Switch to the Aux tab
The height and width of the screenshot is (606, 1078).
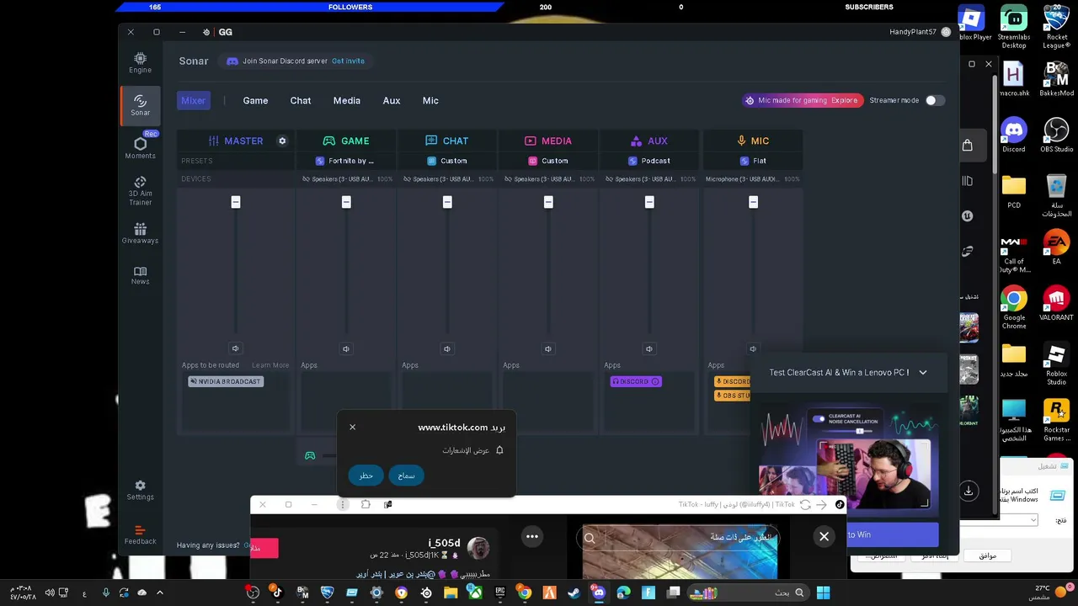392,100
